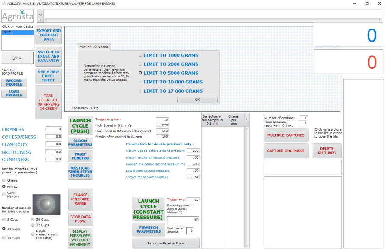Confirm range choice with OK button

[197, 99]
